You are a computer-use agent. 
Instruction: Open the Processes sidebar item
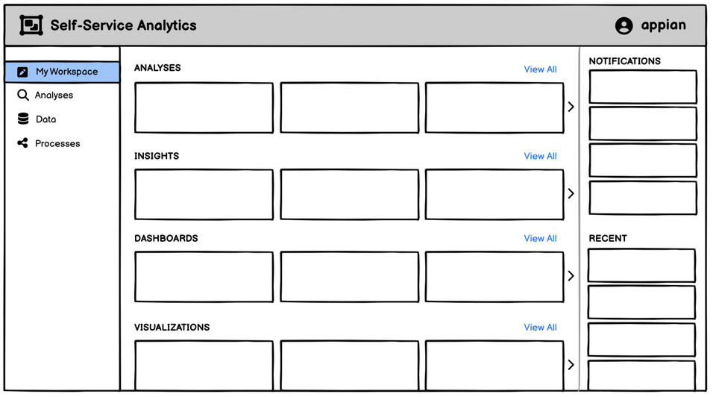click(x=57, y=143)
